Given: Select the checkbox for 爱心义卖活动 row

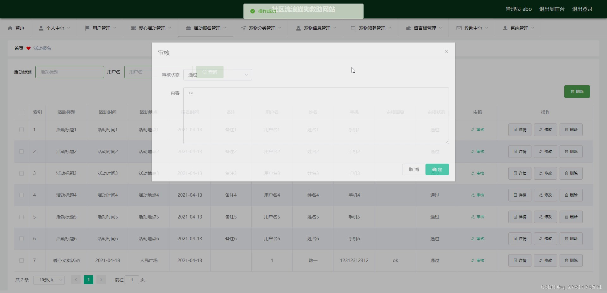Looking at the screenshot, I should [x=21, y=260].
